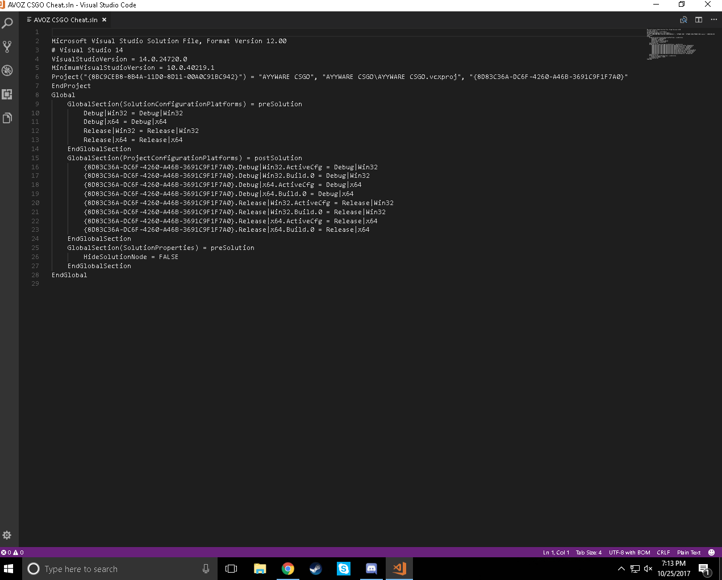Click the feedback smiley icon
The image size is (722, 580).
711,552
